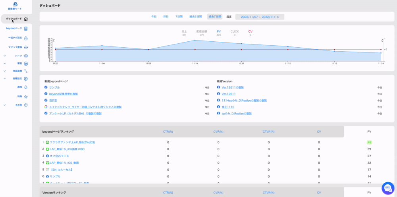Screen dimensions: 397x197
Task: Toggle the red CV series in legend
Action: point(250,33)
